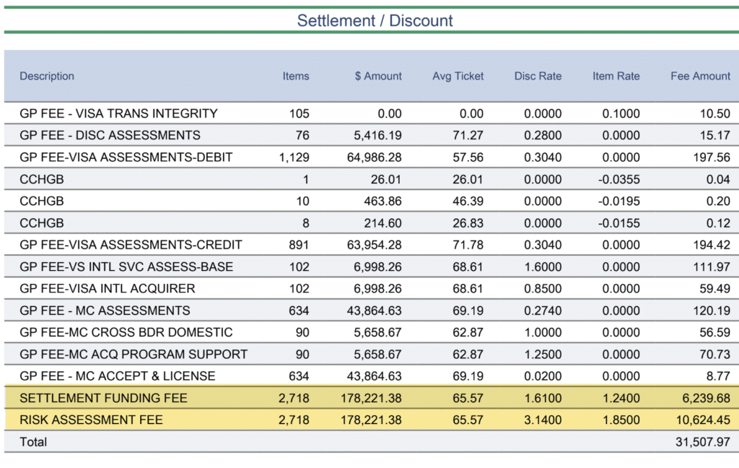Click disc rate 0.8500 in Visa Intl Acquirer row
This screenshot has height=468, width=739.
click(x=543, y=288)
